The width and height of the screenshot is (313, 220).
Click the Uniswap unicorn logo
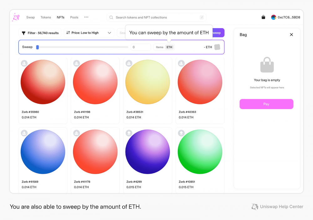point(16,17)
